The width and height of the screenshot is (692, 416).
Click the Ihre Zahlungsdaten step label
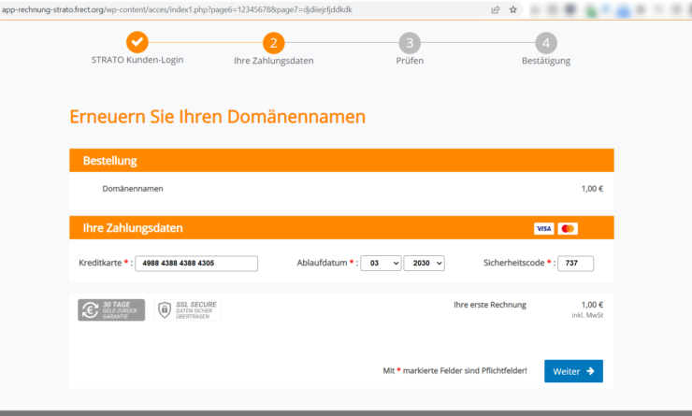point(274,61)
